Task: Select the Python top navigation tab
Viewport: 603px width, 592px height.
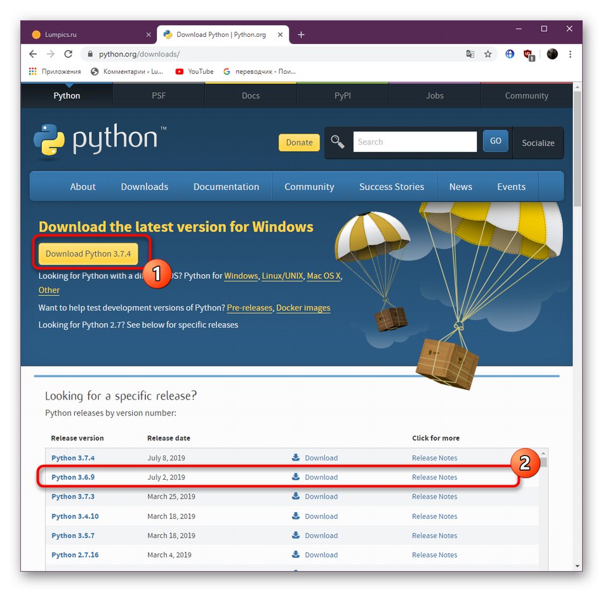Action: pyautogui.click(x=67, y=95)
